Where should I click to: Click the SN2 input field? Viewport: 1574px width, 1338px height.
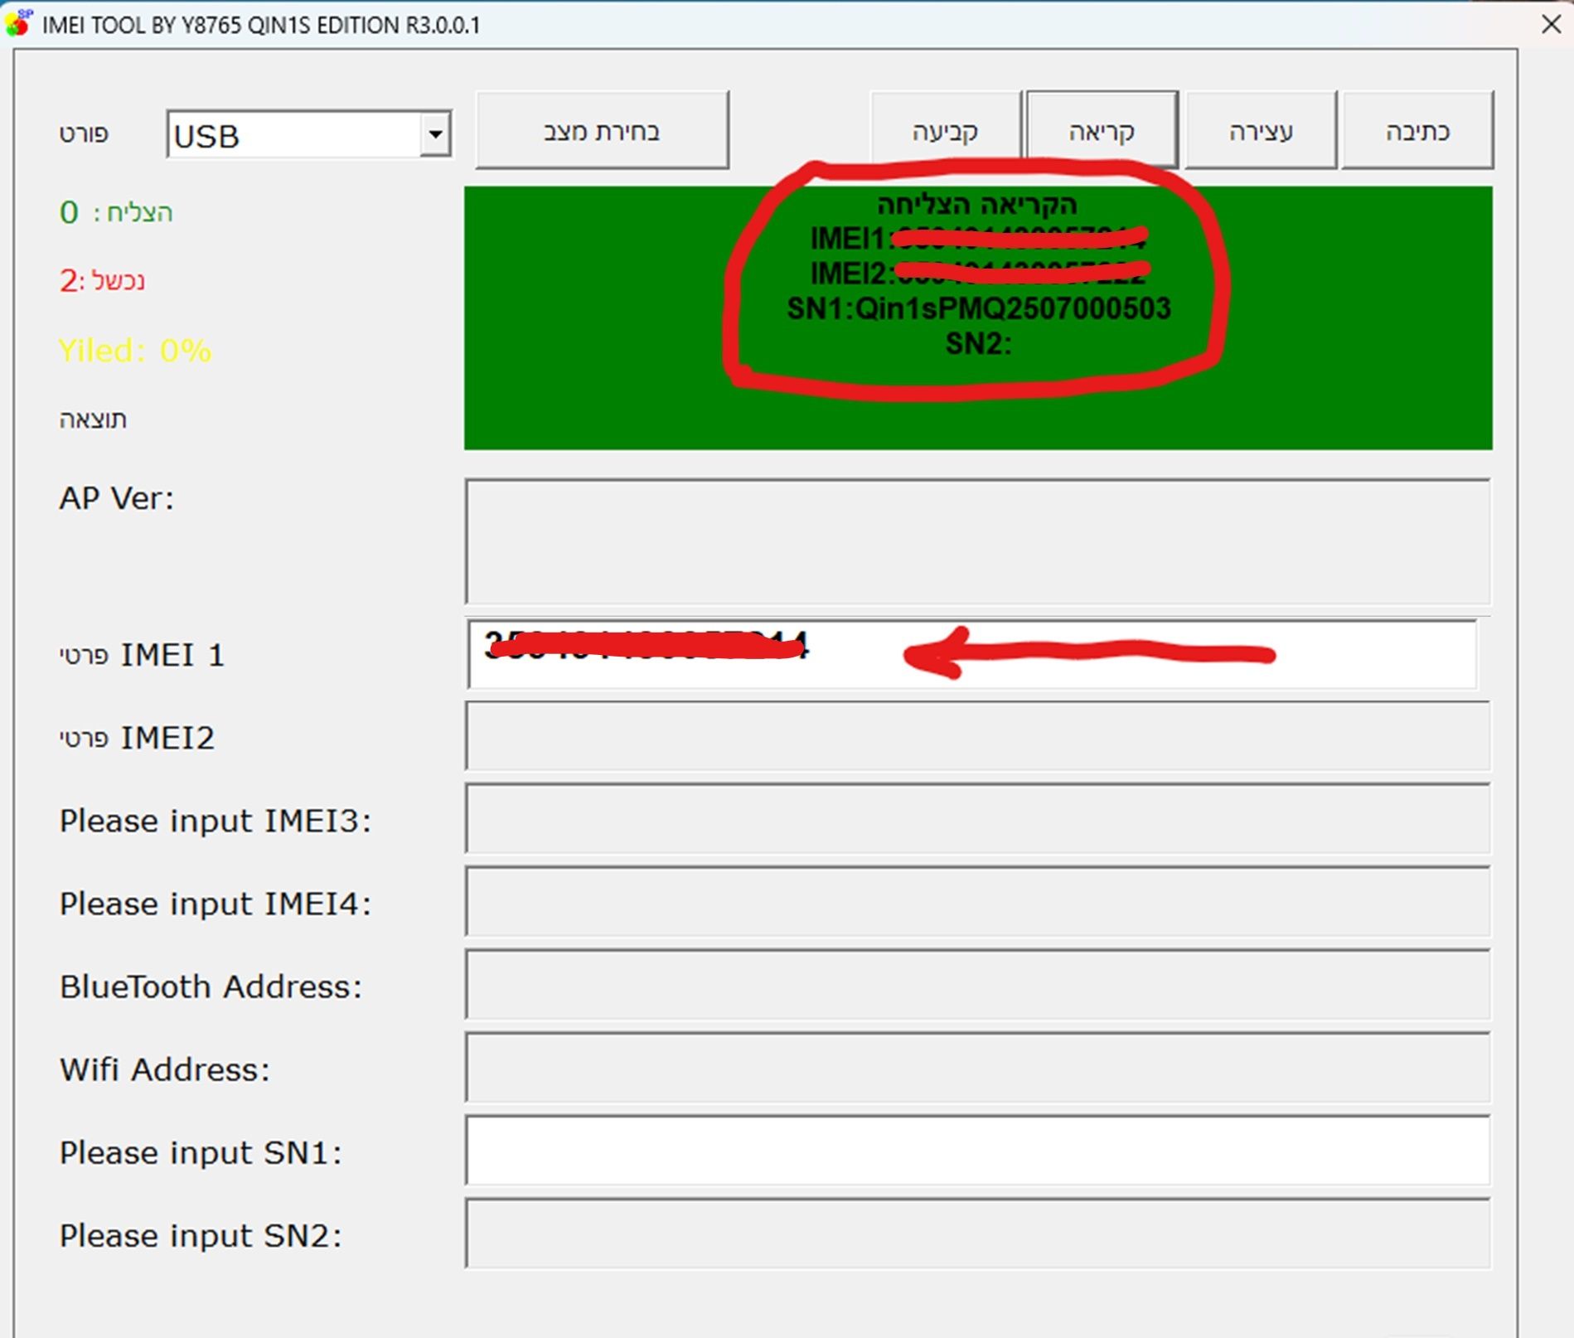point(977,1234)
